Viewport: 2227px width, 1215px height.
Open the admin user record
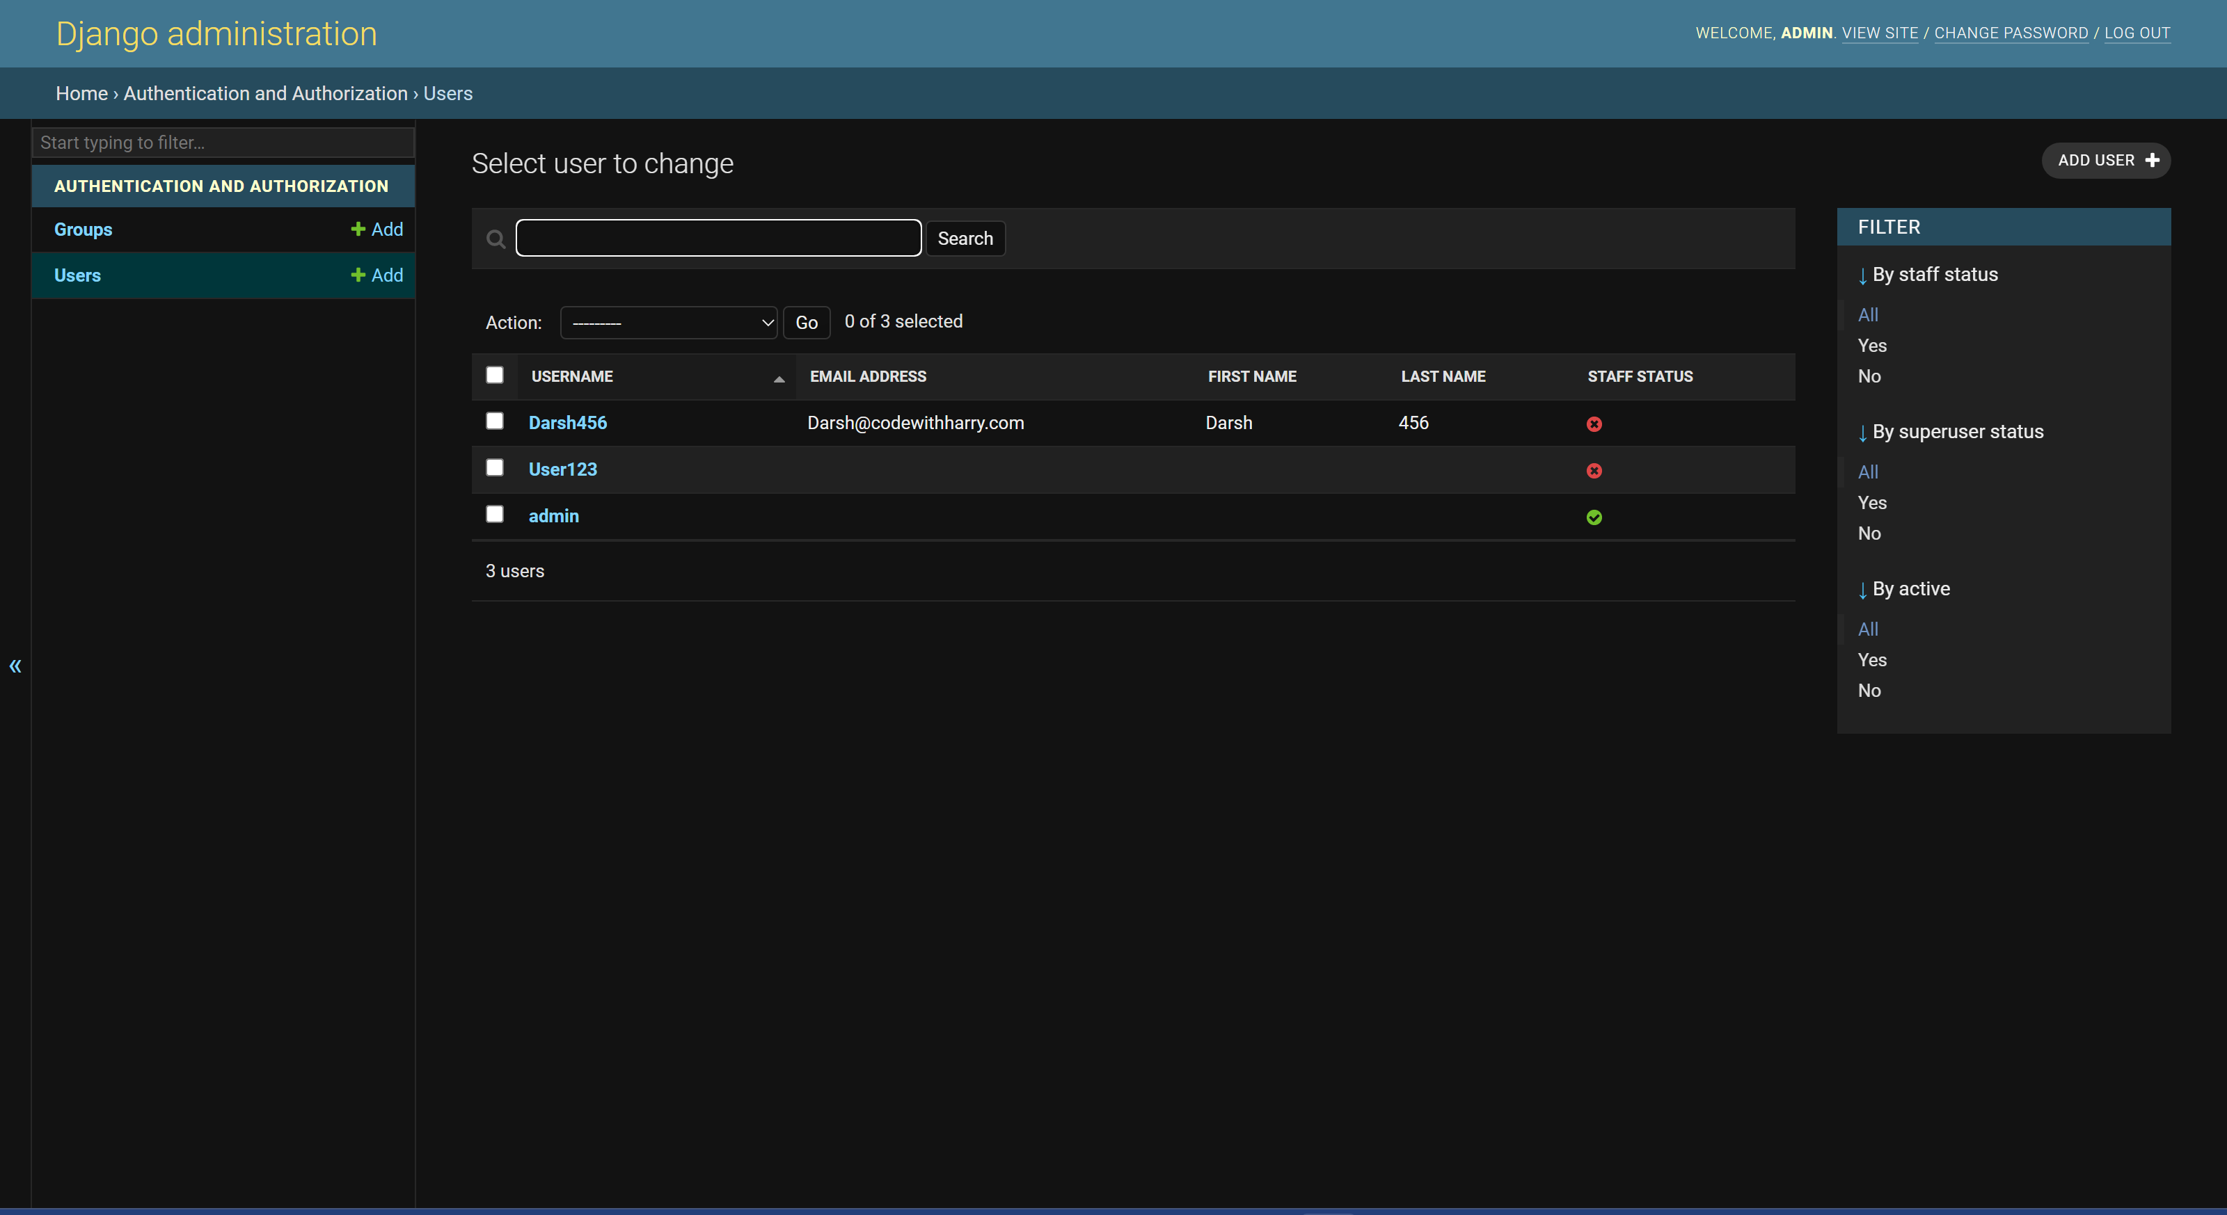point(553,516)
